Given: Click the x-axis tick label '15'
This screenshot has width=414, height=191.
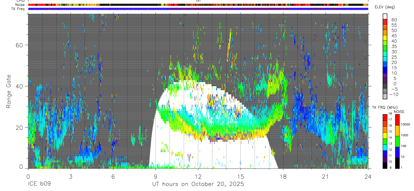Looking at the screenshot, I should pyautogui.click(x=241, y=177).
